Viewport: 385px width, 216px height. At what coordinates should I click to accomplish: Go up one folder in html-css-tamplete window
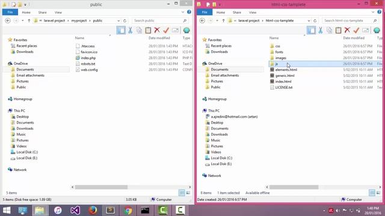click(223, 21)
